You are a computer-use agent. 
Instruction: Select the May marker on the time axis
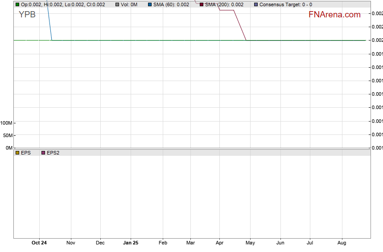250,243
